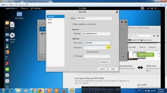Image resolution: width=167 pixels, height=93 pixels.
Task: Open the tweak tool icon in dock
Action: pos(7,81)
